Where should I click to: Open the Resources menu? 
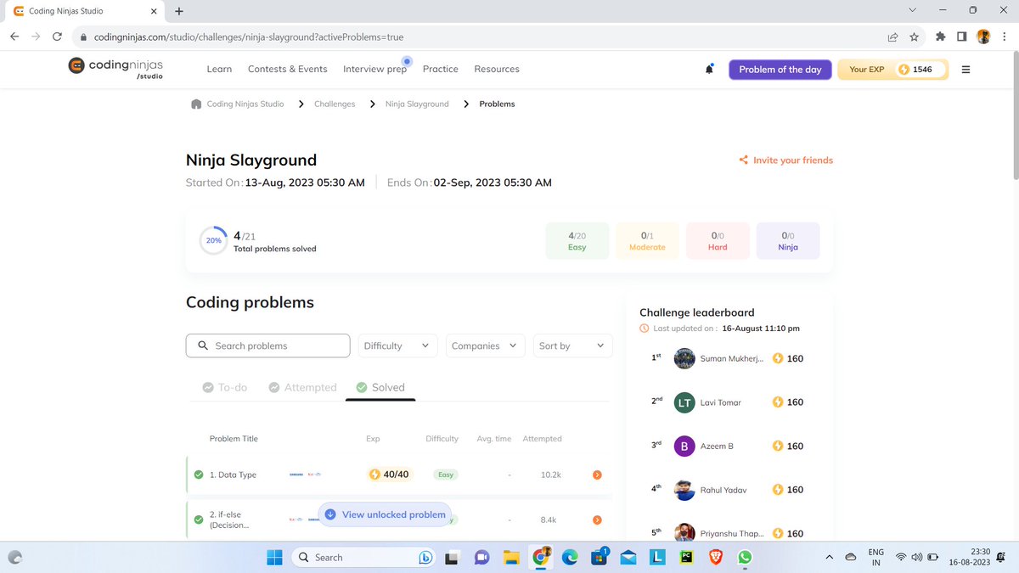tap(497, 69)
